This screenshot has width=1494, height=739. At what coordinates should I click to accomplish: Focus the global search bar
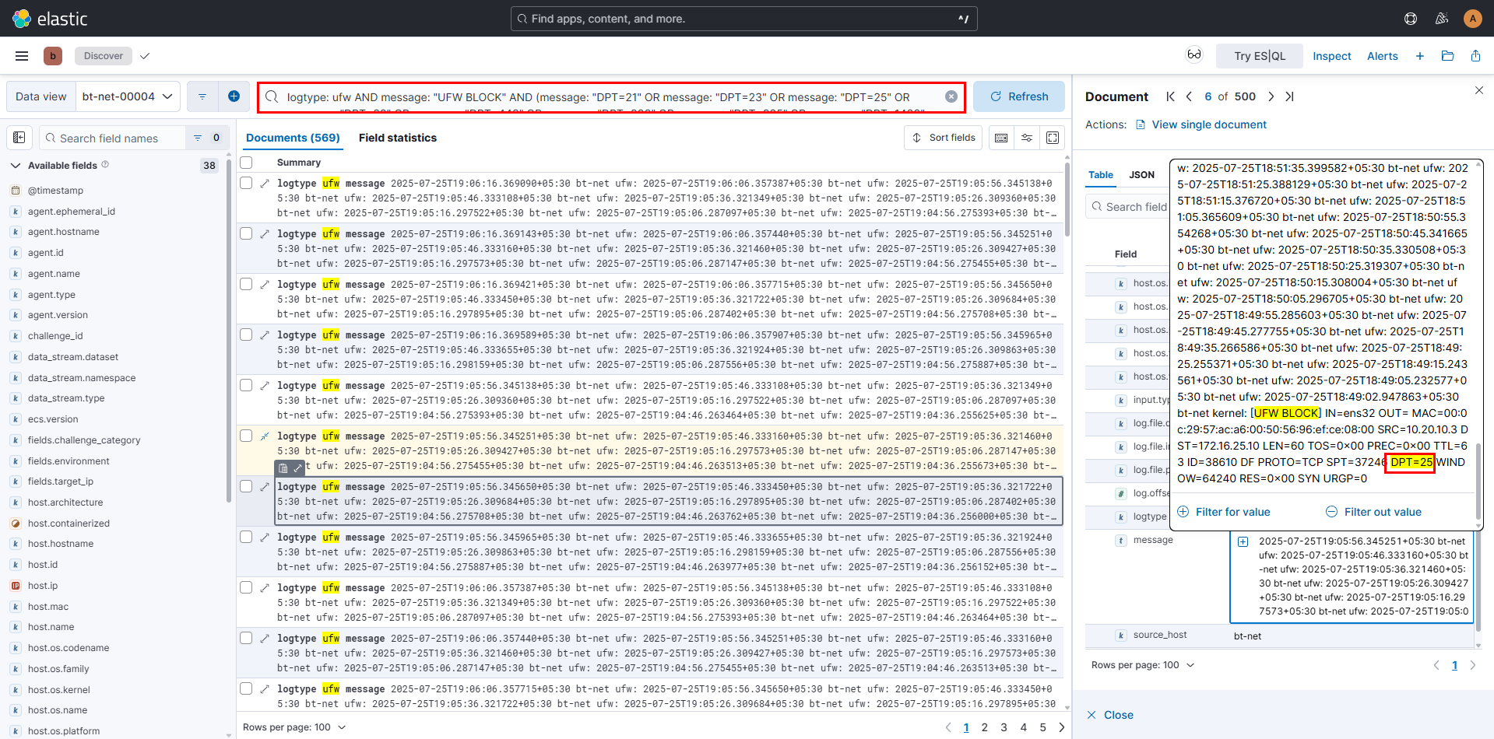(x=743, y=19)
